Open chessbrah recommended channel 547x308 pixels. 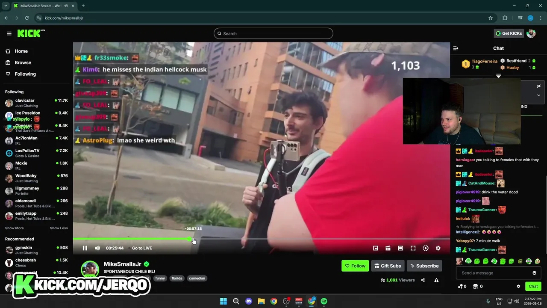36,263
